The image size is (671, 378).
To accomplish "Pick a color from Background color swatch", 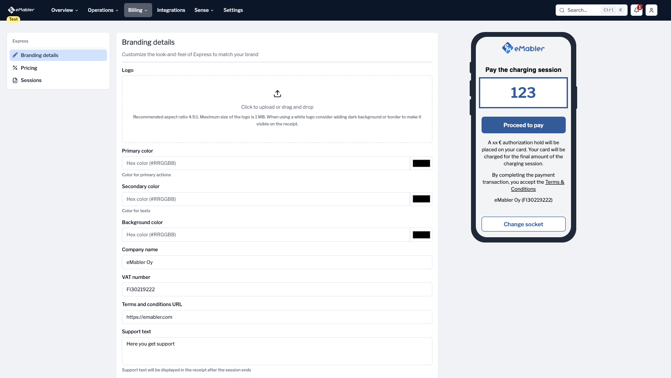I will click(x=421, y=235).
